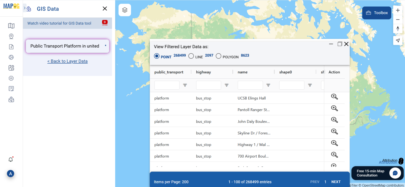Open the filter menu on highway column
This screenshot has height=187, width=405.
tap(226, 85)
